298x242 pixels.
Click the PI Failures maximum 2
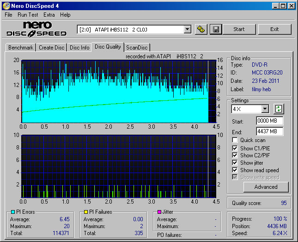[141, 226]
